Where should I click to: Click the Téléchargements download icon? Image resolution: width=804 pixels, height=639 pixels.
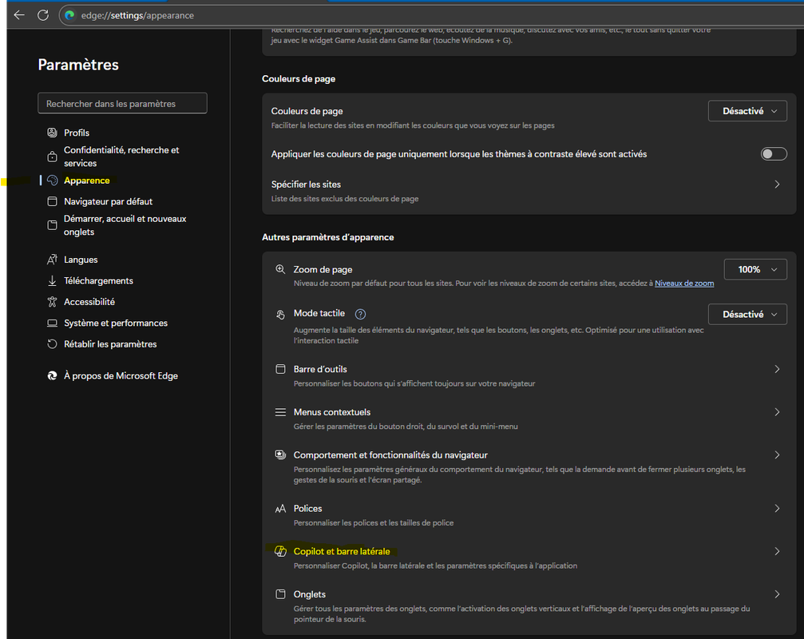click(52, 280)
